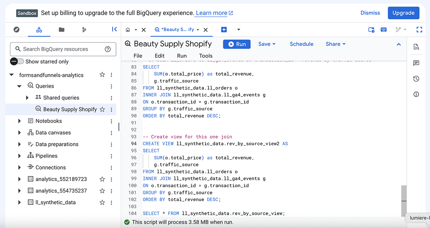Open more actions for Data canvases

click(111, 133)
